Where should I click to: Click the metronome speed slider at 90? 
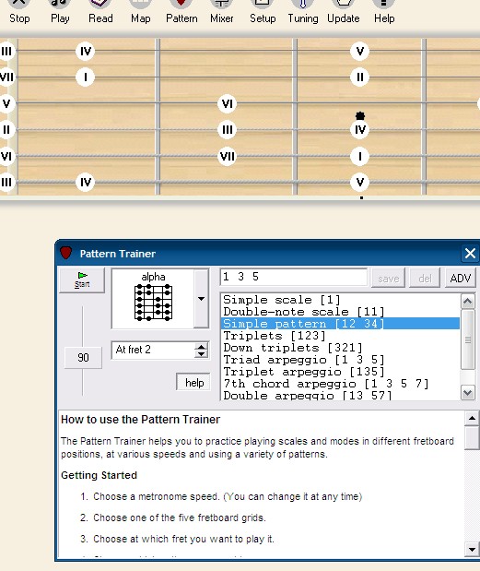click(83, 358)
